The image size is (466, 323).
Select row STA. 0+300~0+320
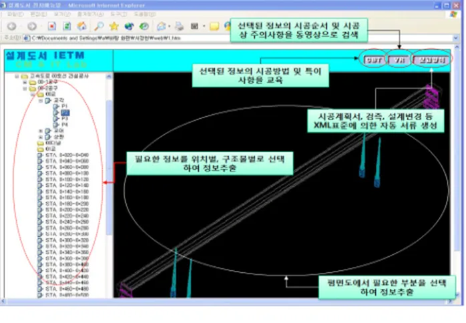(x=67, y=240)
